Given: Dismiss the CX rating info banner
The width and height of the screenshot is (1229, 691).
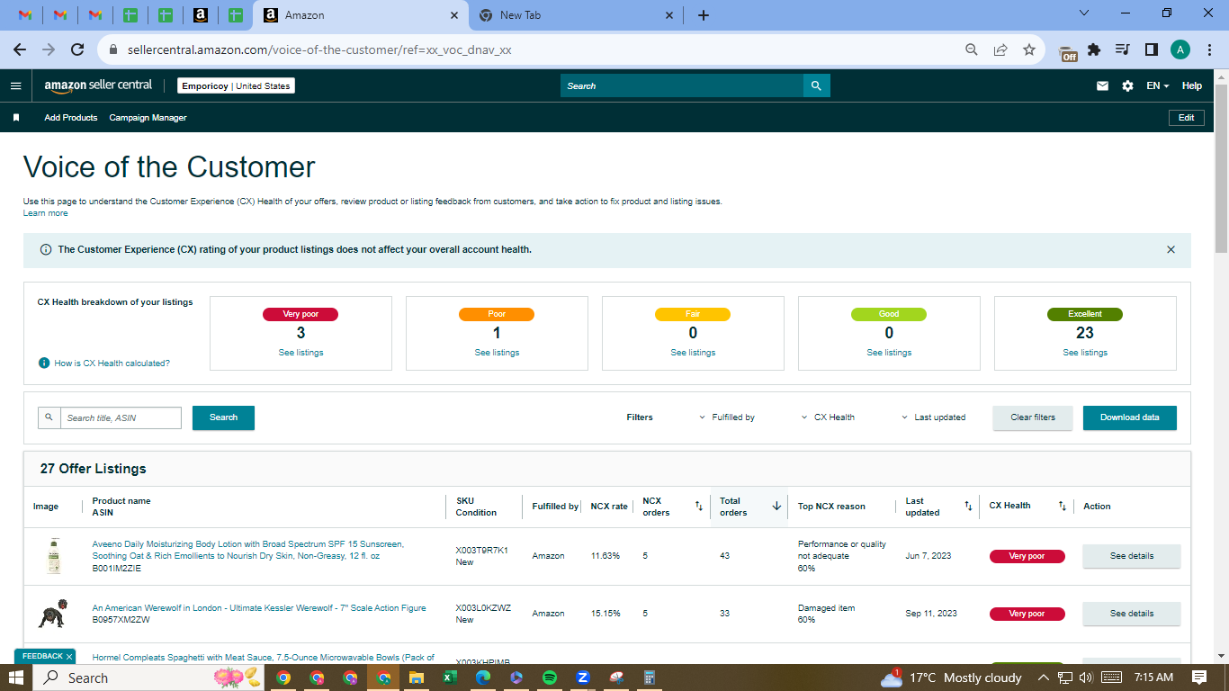Looking at the screenshot, I should coord(1171,250).
